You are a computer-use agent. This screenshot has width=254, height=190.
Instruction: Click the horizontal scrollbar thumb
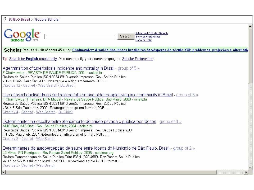(x=111, y=172)
